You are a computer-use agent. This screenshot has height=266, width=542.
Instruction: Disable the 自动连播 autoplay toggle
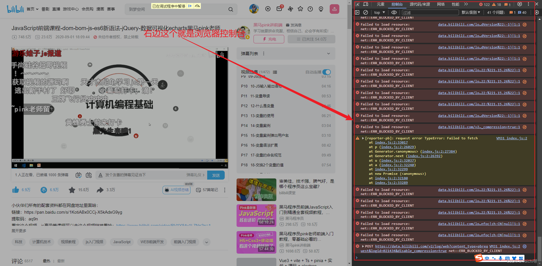coord(326,72)
